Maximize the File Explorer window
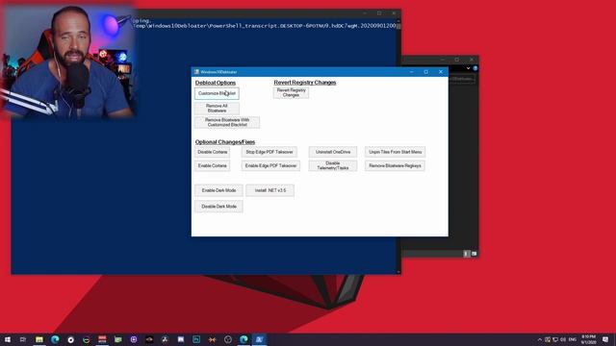The height and width of the screenshot is (346, 616). point(456,60)
